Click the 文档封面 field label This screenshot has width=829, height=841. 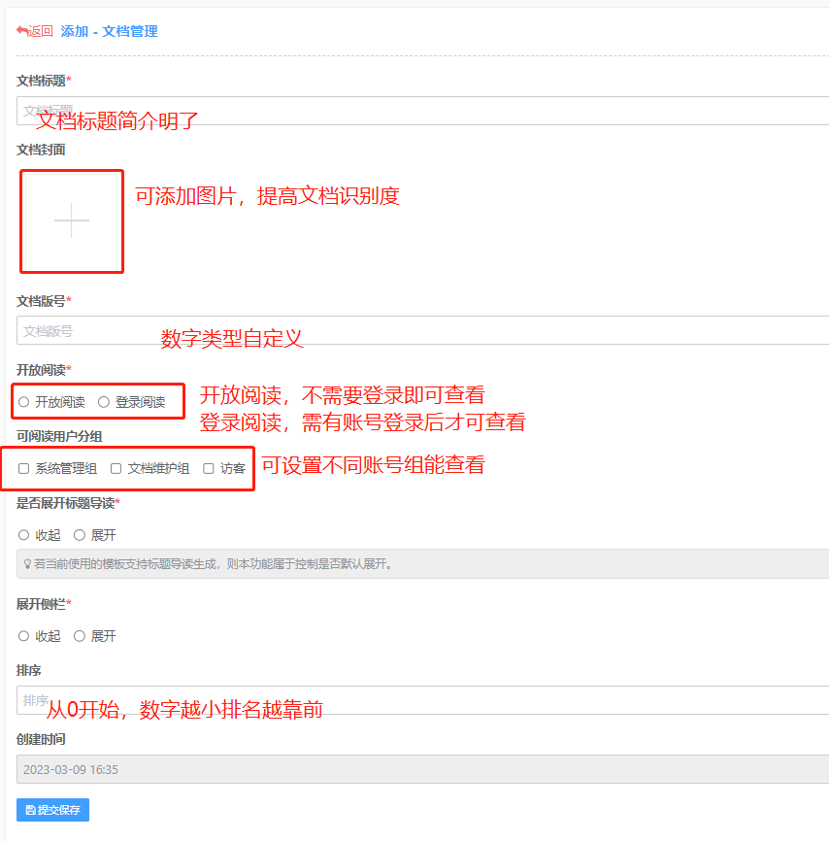click(41, 150)
